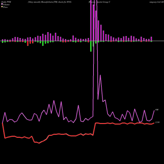Click the '(3day smooth) MunafaSutra(TM) charts for WSG' text
This screenshot has width=164, height=164.
[50, 2]
